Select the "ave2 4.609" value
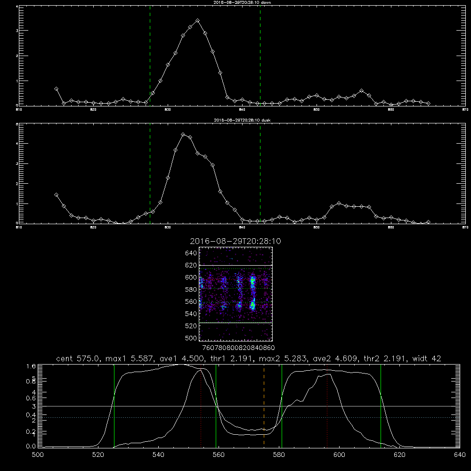This screenshot has height=471, width=471. (x=336, y=358)
